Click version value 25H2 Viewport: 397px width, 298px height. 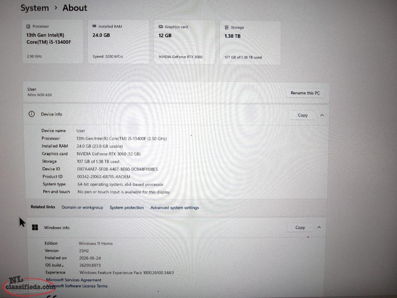pos(84,251)
